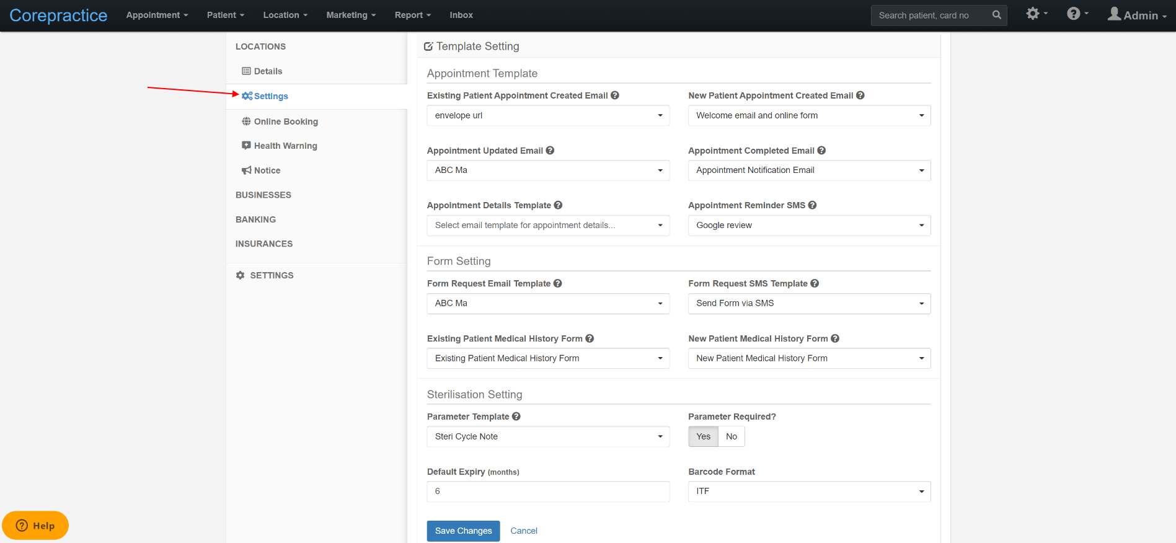Image resolution: width=1176 pixels, height=543 pixels.
Task: Click the Cancel link
Action: (x=524, y=531)
